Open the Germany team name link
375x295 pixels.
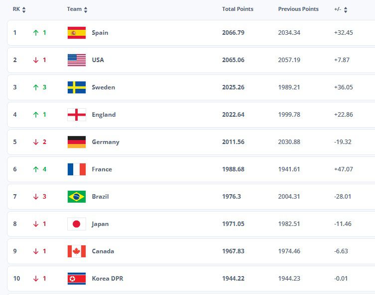click(106, 142)
